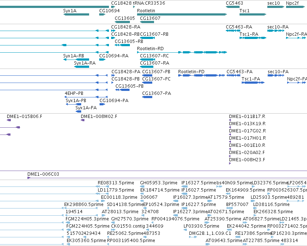This screenshot has height=246, width=307.
Task: Open the CG5463 gene label
Action: point(234,3)
